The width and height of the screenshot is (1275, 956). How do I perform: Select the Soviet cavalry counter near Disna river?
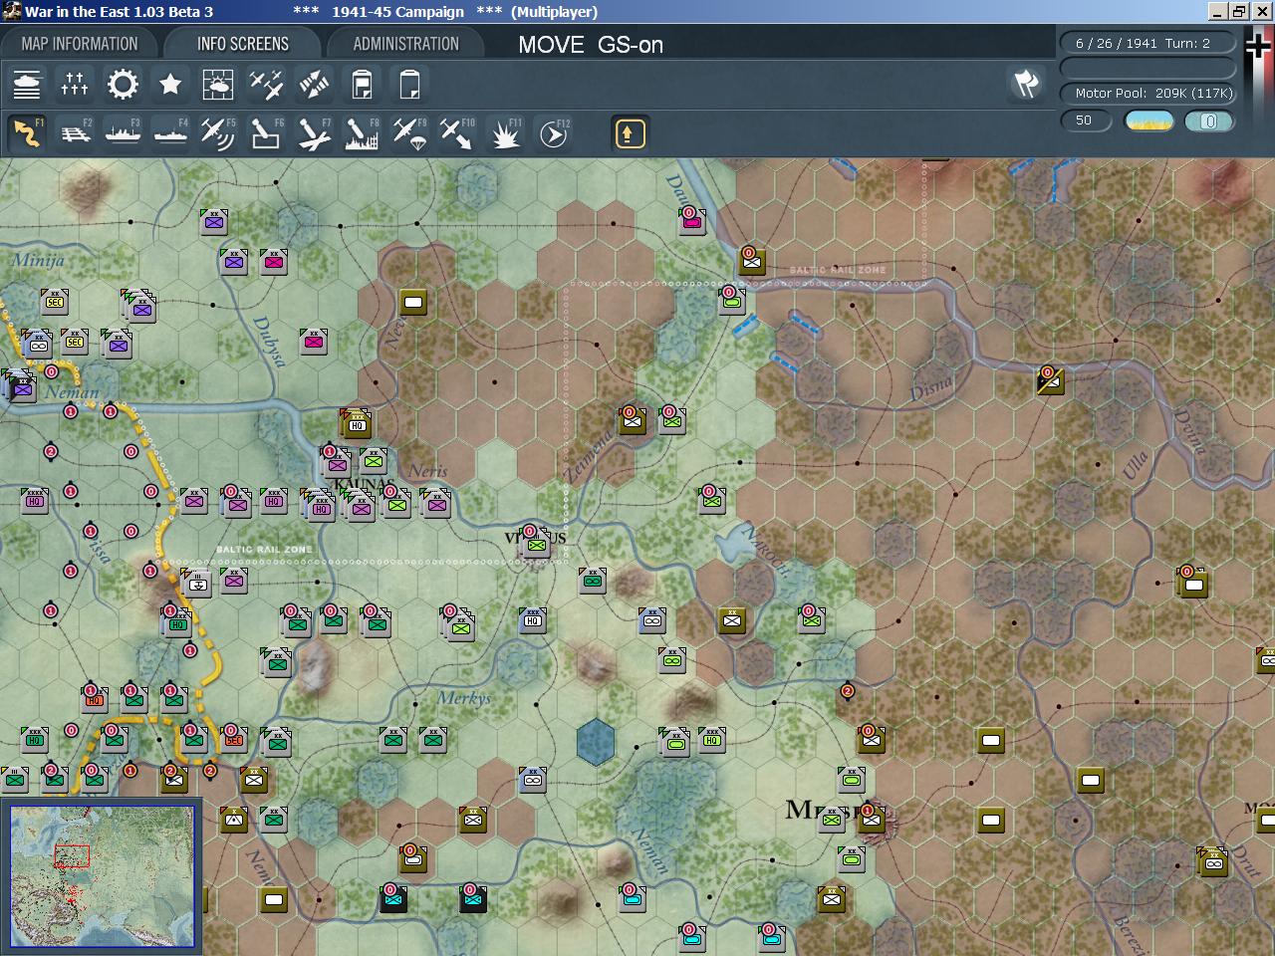tap(1051, 379)
